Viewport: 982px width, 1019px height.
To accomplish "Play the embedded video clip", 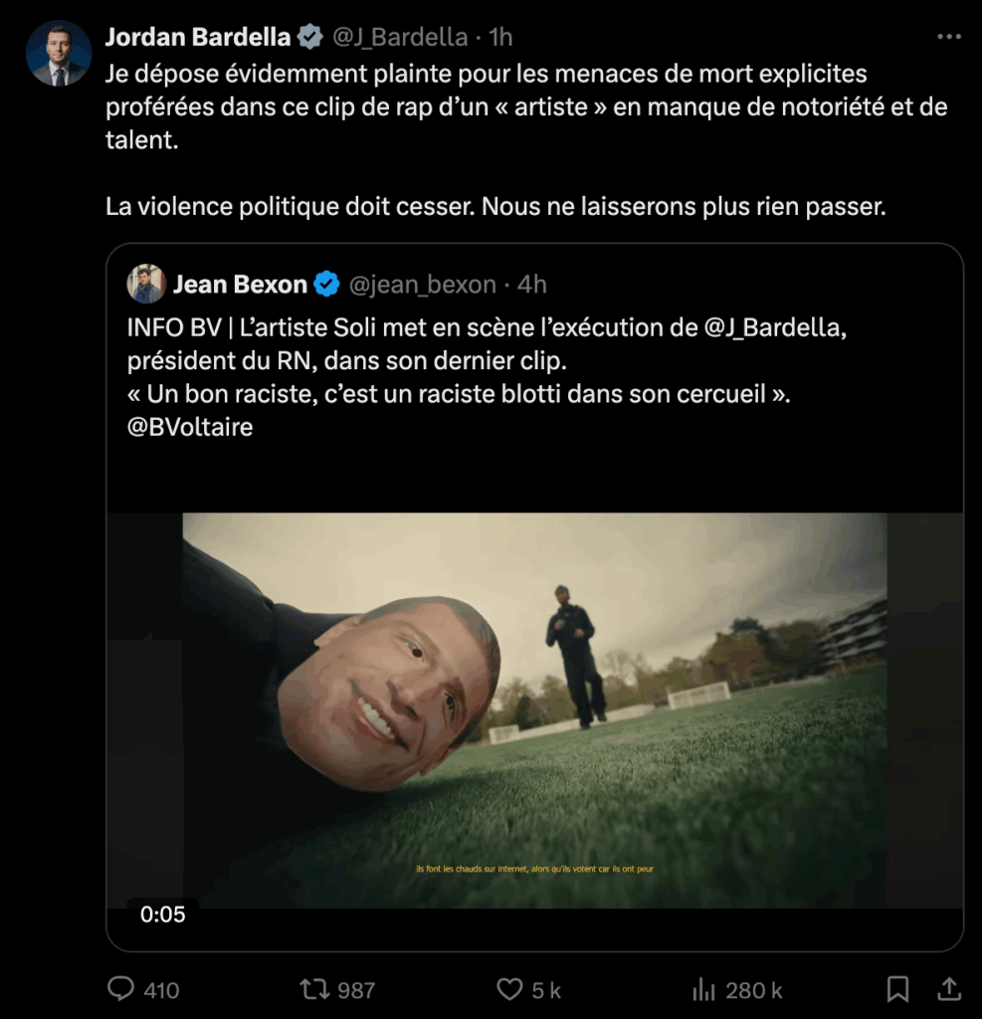I will point(534,711).
